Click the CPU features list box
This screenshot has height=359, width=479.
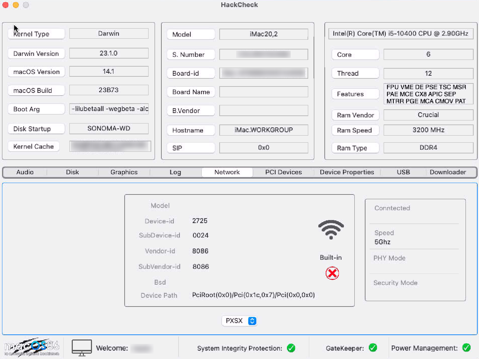click(x=428, y=94)
